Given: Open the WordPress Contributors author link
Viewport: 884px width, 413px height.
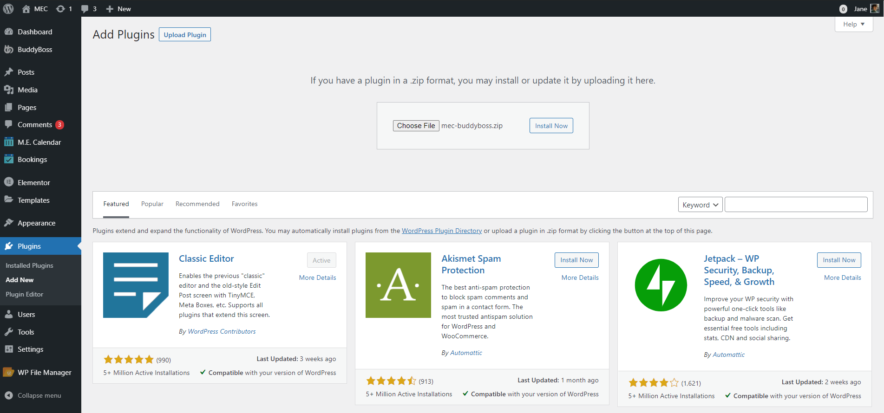Looking at the screenshot, I should click(x=222, y=331).
